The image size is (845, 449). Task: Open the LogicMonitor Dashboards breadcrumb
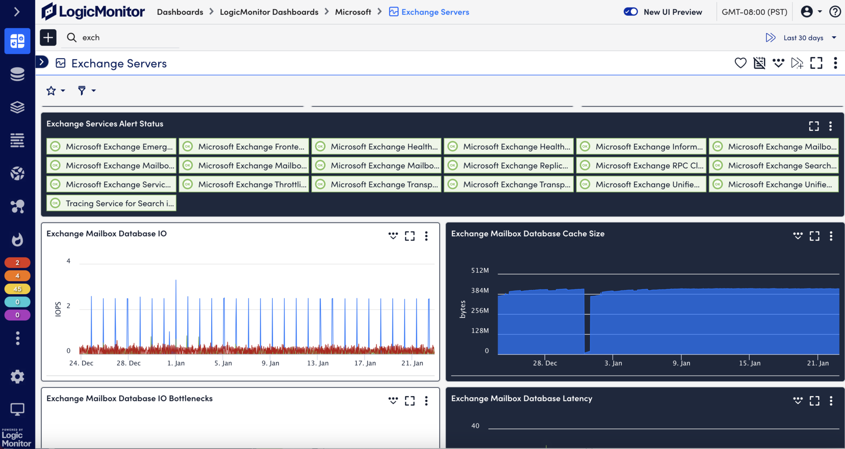269,12
